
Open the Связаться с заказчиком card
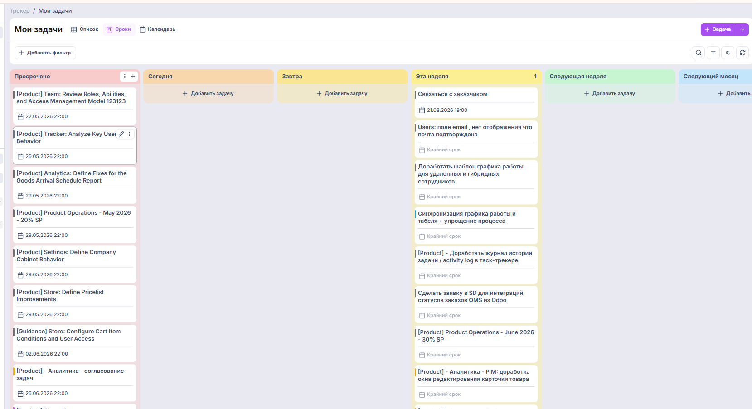point(476,102)
